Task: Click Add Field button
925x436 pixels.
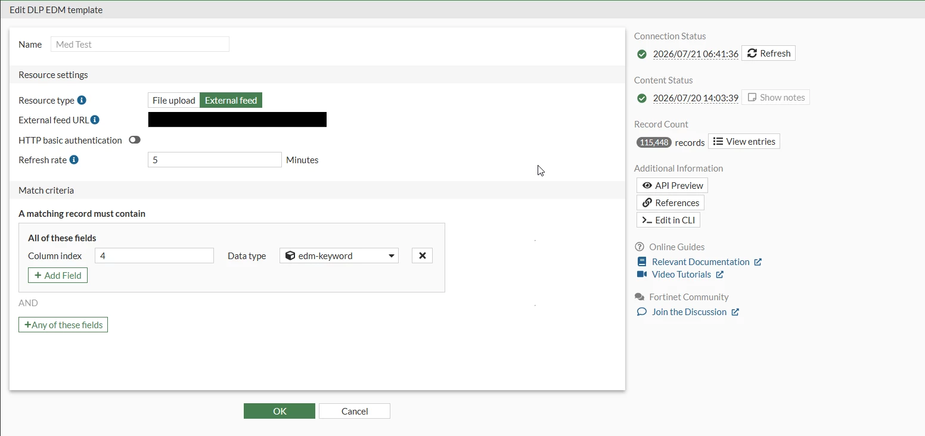Action: pyautogui.click(x=58, y=275)
